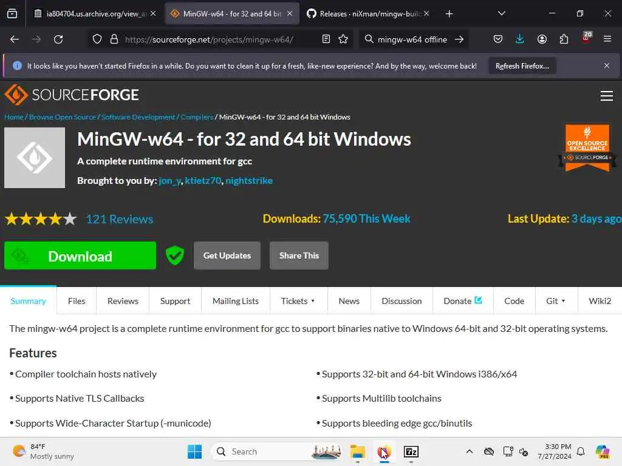Open jon_y contributor profile
Screen dimensions: 622x466
(170, 181)
